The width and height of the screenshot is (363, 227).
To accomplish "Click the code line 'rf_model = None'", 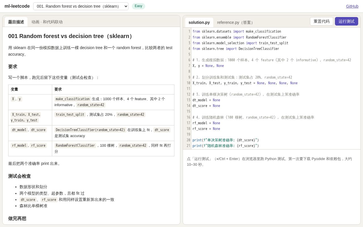I will [206, 123].
